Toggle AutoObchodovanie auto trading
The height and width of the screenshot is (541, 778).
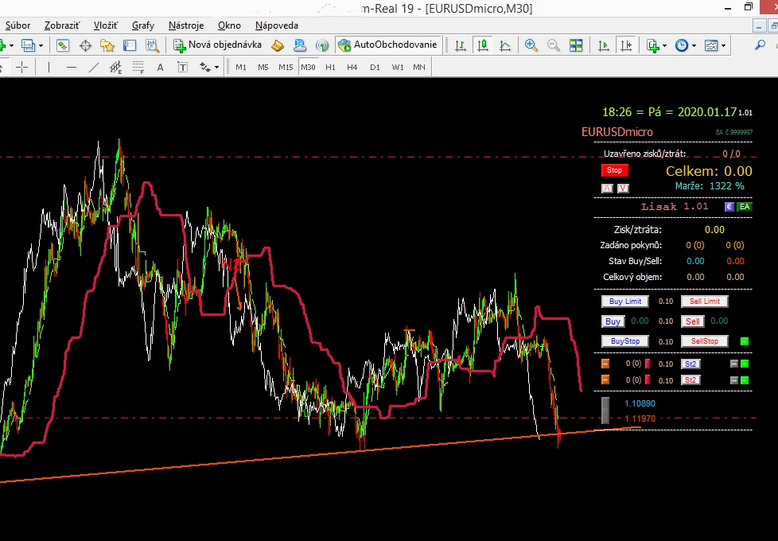tap(387, 45)
